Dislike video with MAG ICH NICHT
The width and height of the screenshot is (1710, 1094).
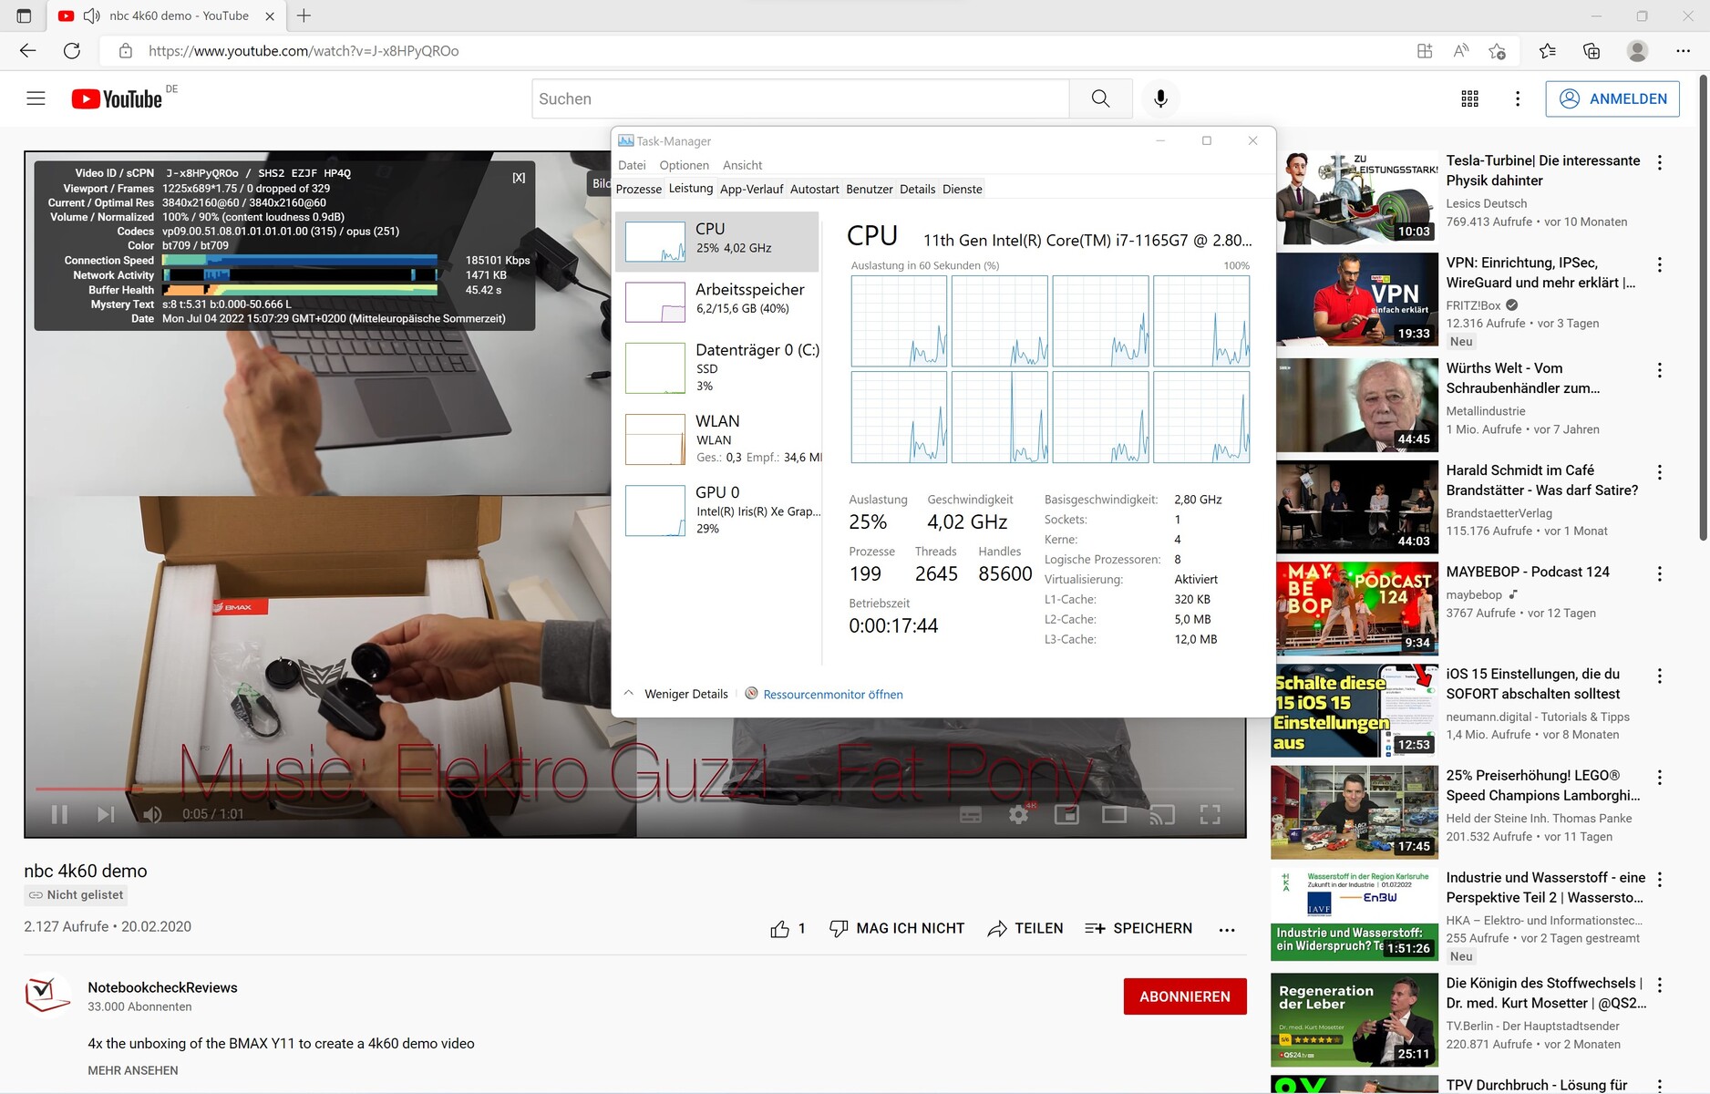(x=897, y=928)
